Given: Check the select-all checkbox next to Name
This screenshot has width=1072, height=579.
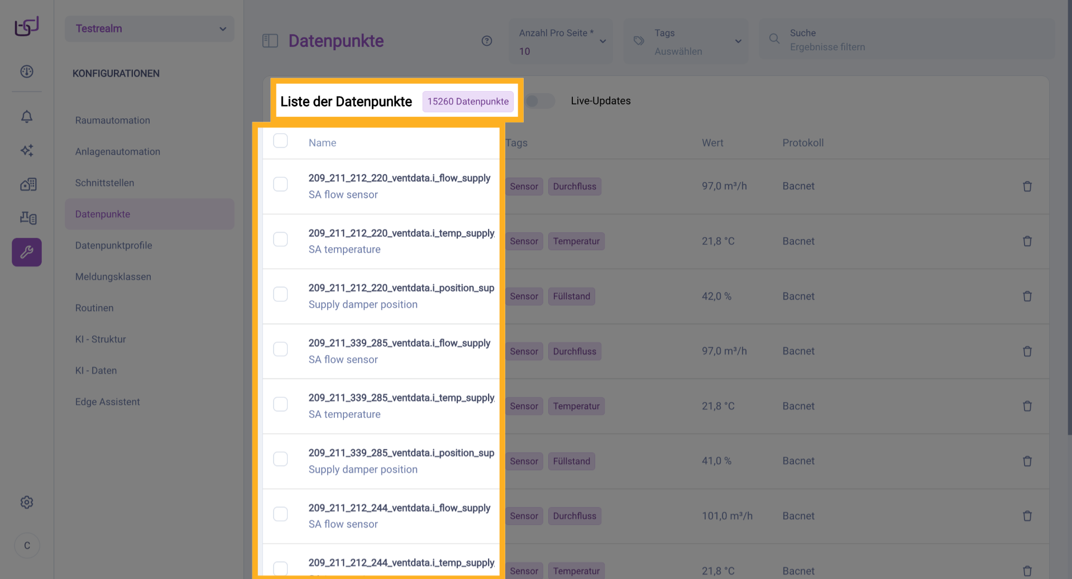Looking at the screenshot, I should point(280,141).
